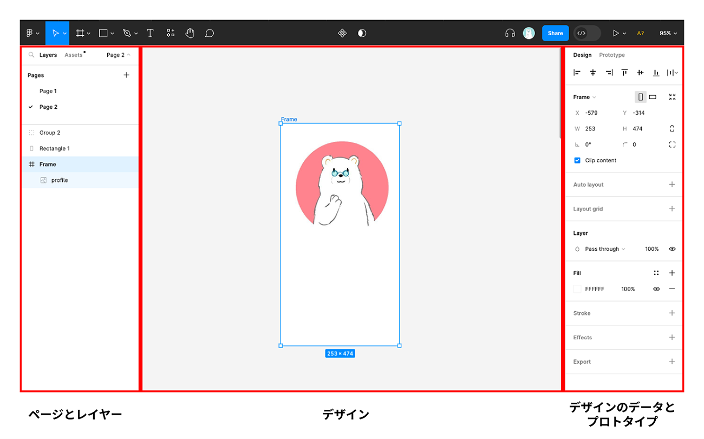Select the Move tool
Screen dimensions: 704x439
click(55, 33)
